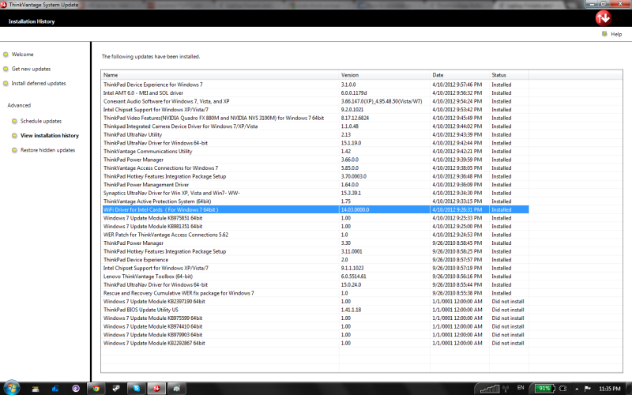Image resolution: width=632 pixels, height=395 pixels.
Task: Click the wireless signal bars tray icon
Action: coord(490,389)
